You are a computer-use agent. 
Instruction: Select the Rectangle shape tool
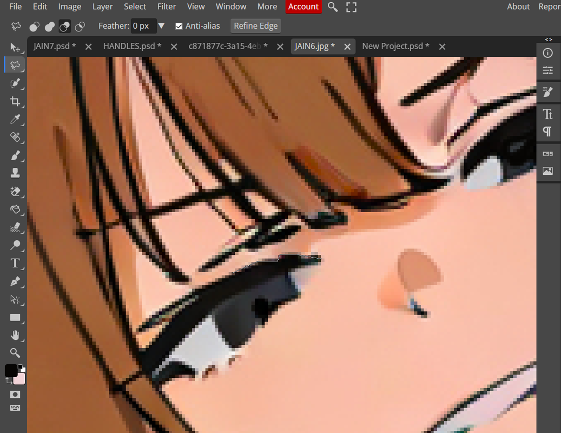[x=15, y=317]
